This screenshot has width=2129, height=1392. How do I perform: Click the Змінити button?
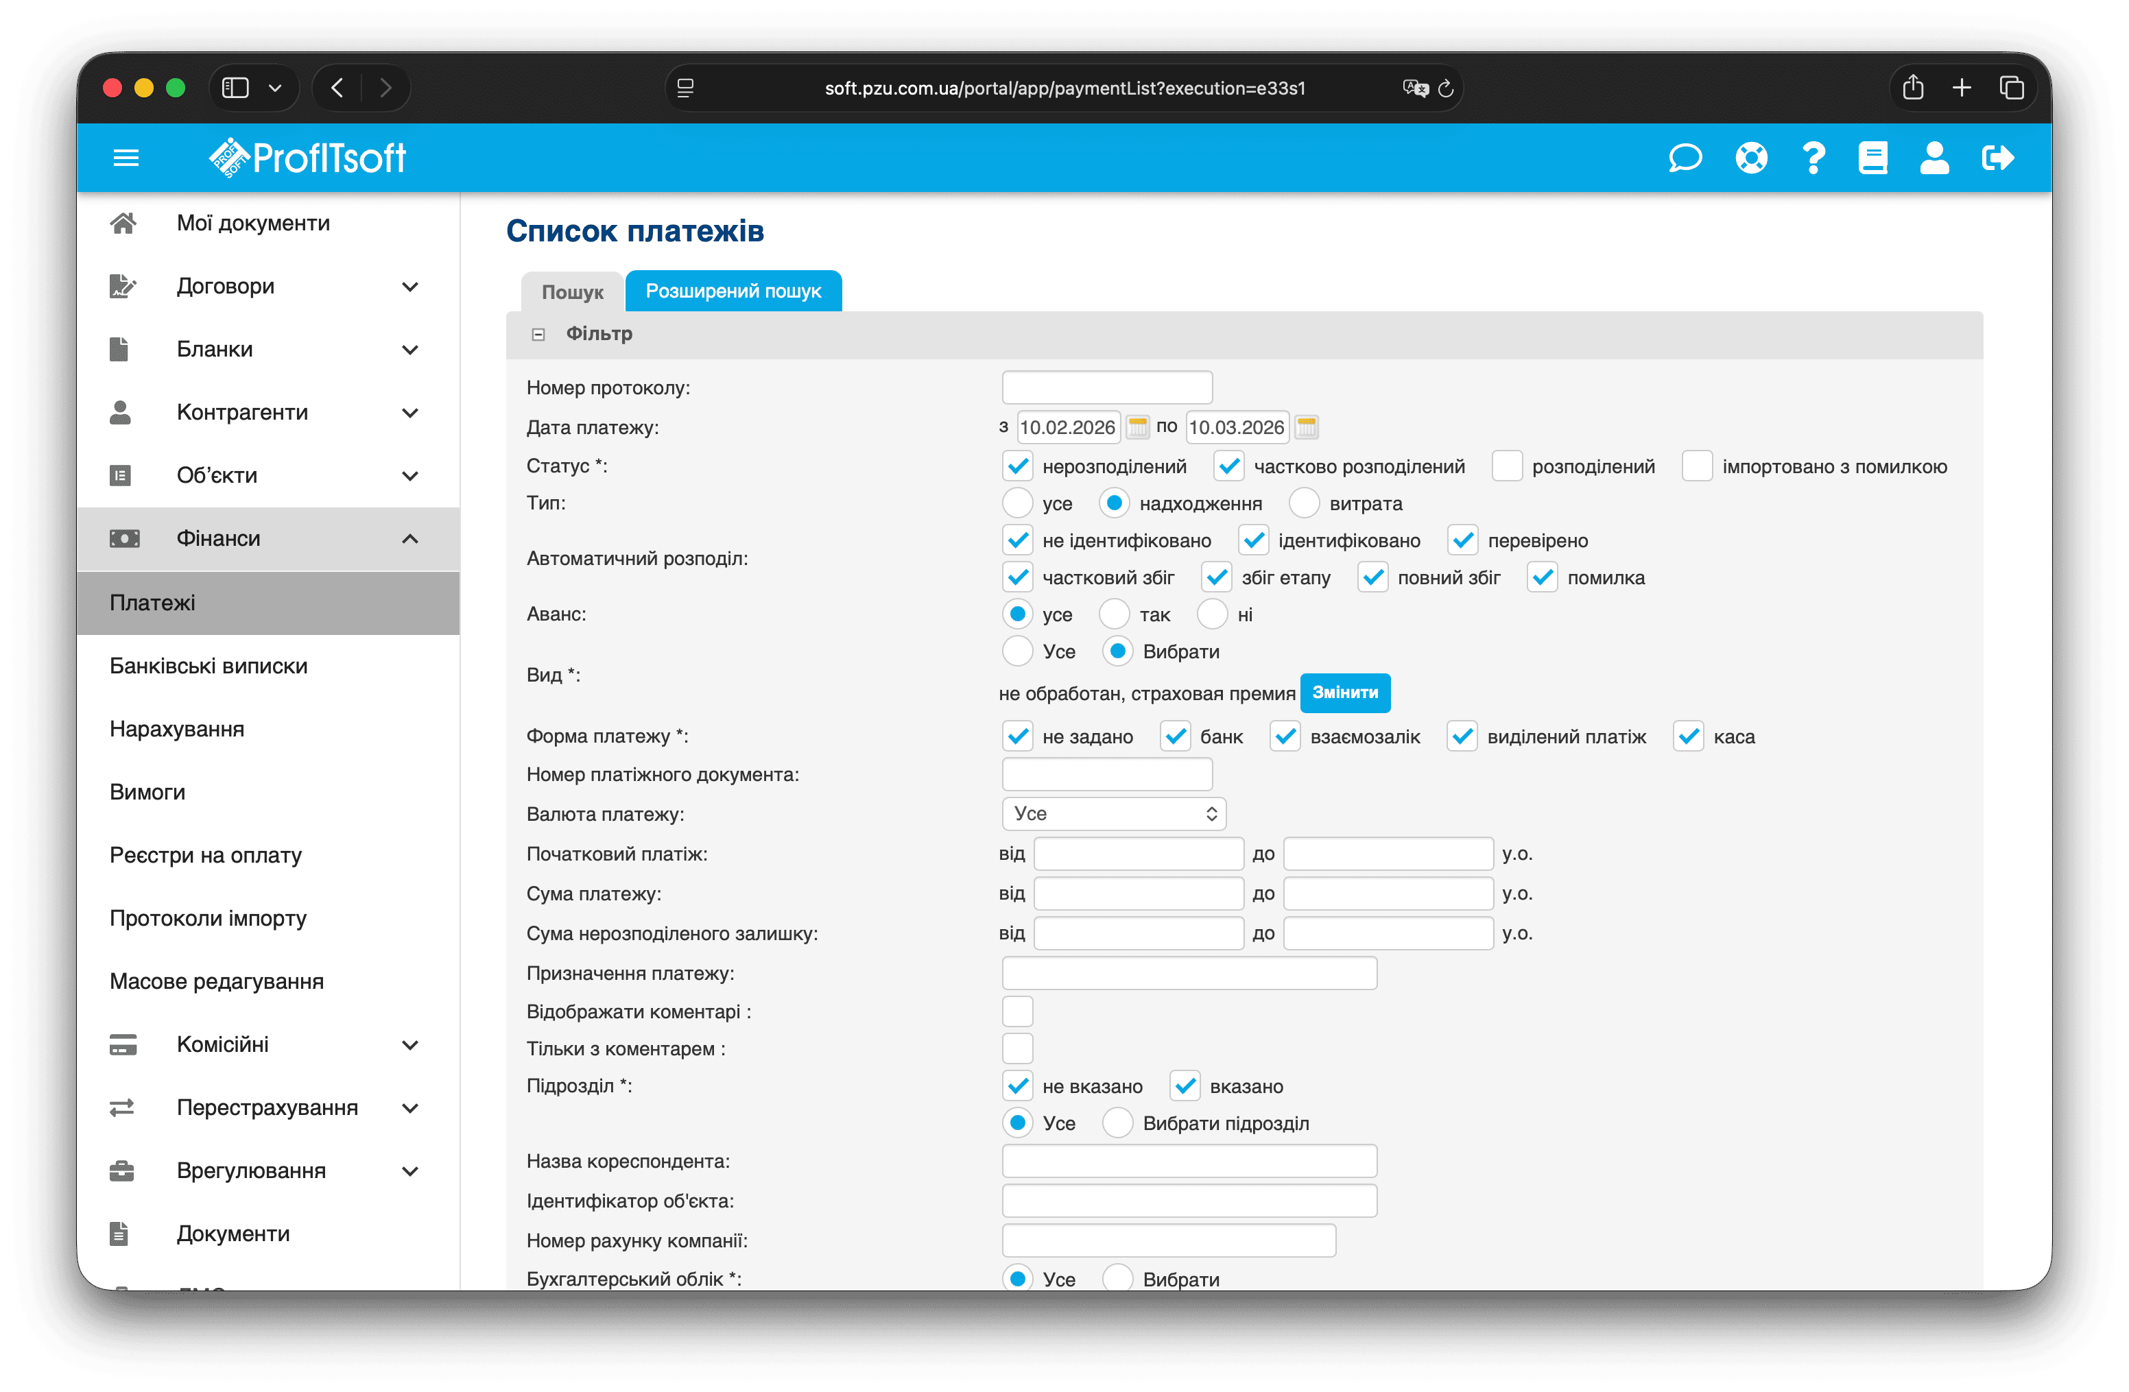[x=1344, y=693]
